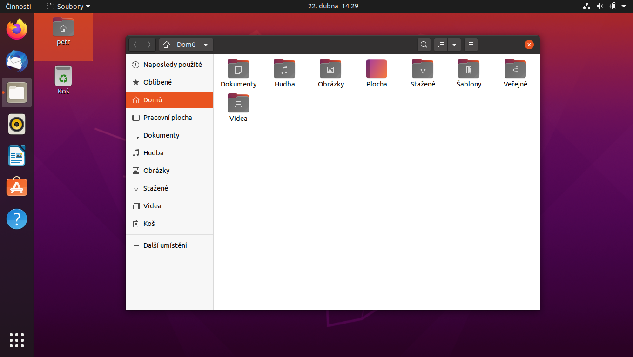Launch Thunderbird mail from the dock
The image size is (633, 357).
point(17,61)
